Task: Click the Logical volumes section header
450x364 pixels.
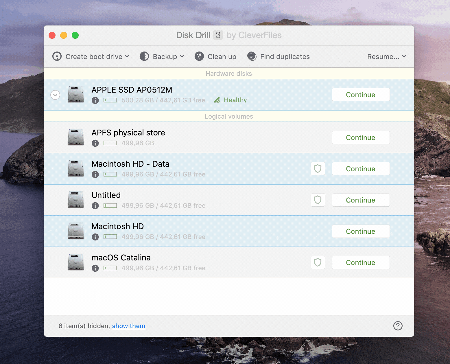Action: pos(229,116)
